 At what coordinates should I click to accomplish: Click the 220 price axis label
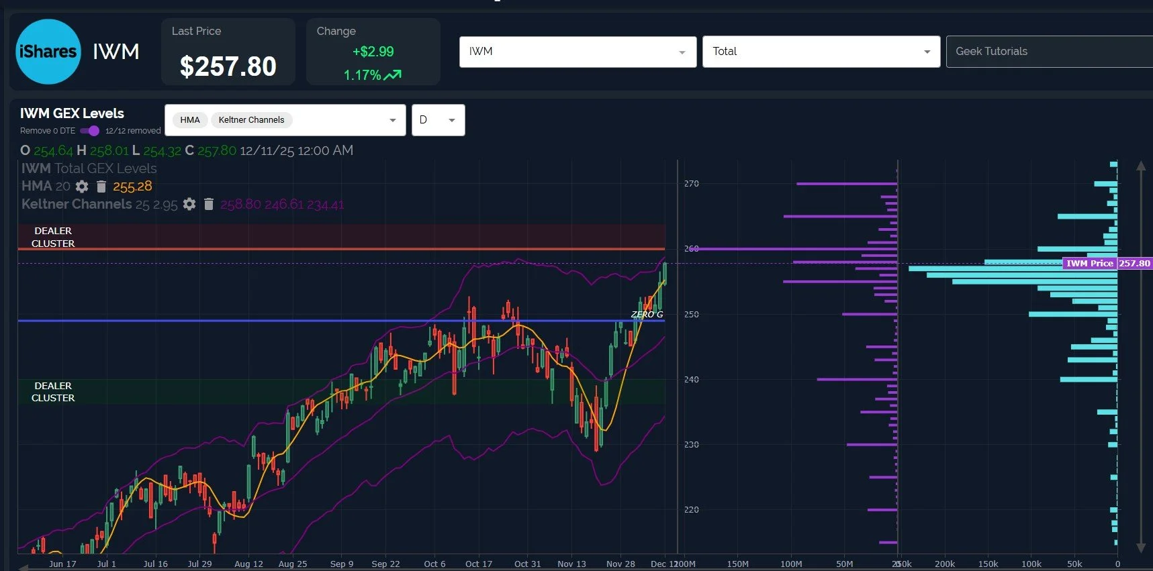tap(692, 509)
